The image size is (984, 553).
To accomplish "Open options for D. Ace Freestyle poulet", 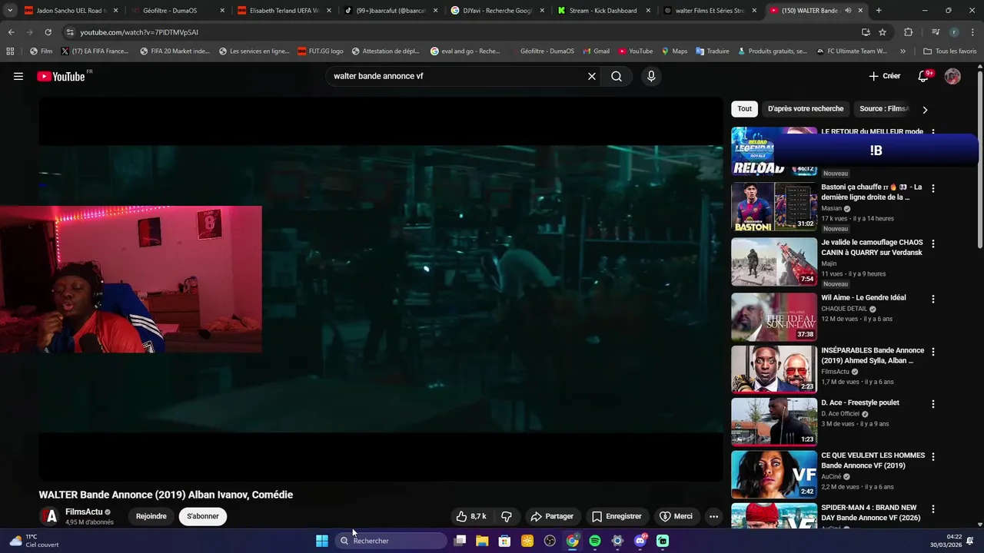I will 933,404.
